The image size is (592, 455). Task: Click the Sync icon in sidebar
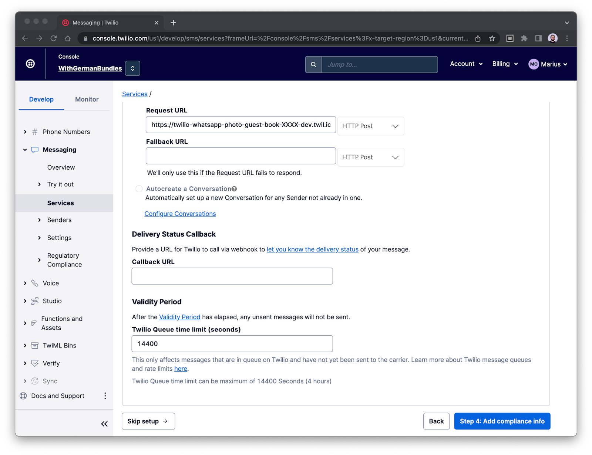coord(35,381)
